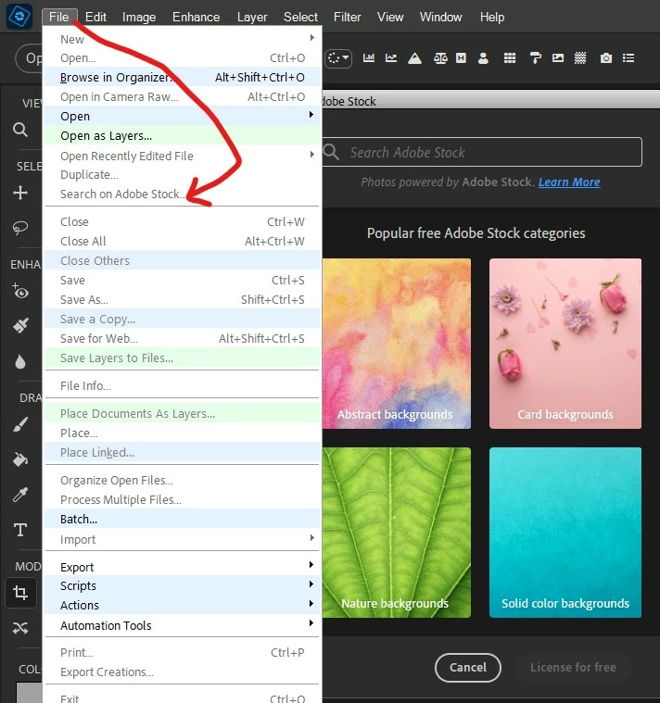Select the Zoom magnifier tool
The image size is (660, 703).
pos(20,130)
